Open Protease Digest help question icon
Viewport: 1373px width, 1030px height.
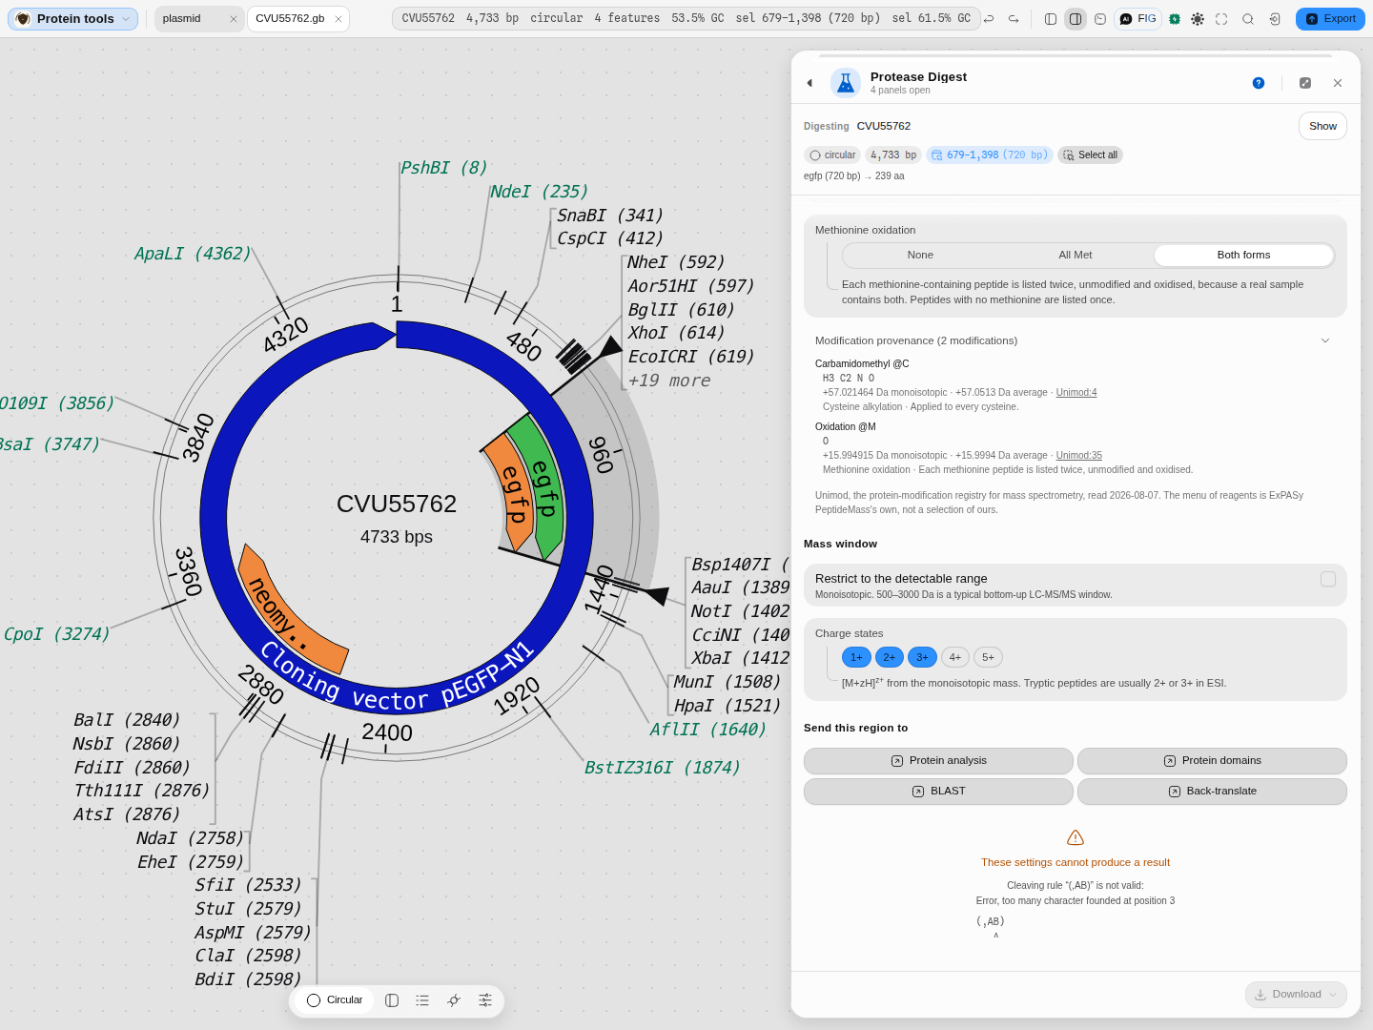coord(1259,83)
